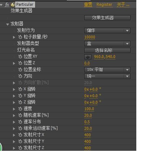Viewport: 141px width, 153px height.
Task: Expand the 随机速率[%] property
Action: pyautogui.click(x=14, y=116)
